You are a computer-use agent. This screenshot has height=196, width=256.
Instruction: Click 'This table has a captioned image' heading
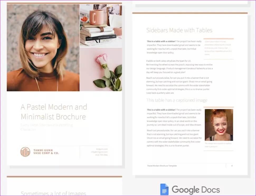coord(177,100)
